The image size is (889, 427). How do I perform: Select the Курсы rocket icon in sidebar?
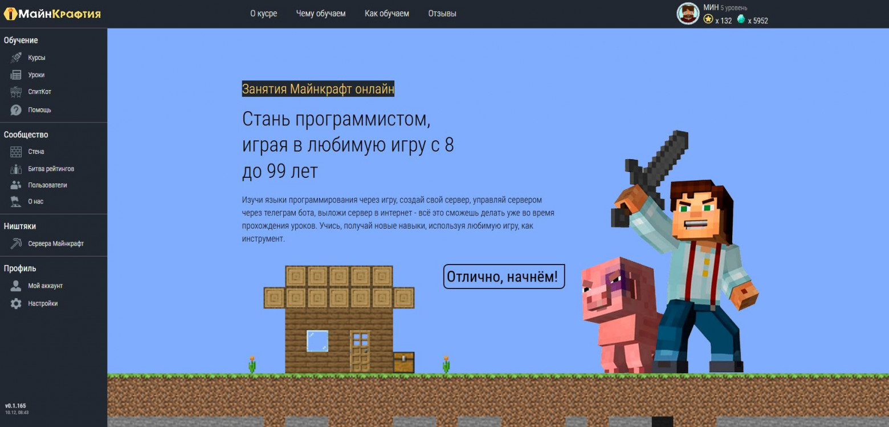pyautogui.click(x=15, y=57)
